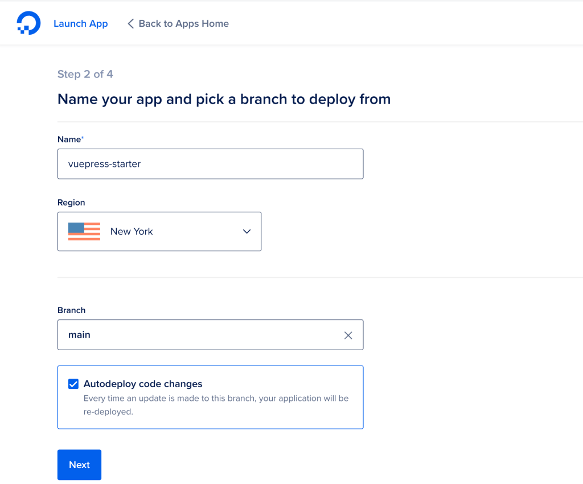Select the New York region text
The width and height of the screenshot is (583, 484).
[132, 231]
